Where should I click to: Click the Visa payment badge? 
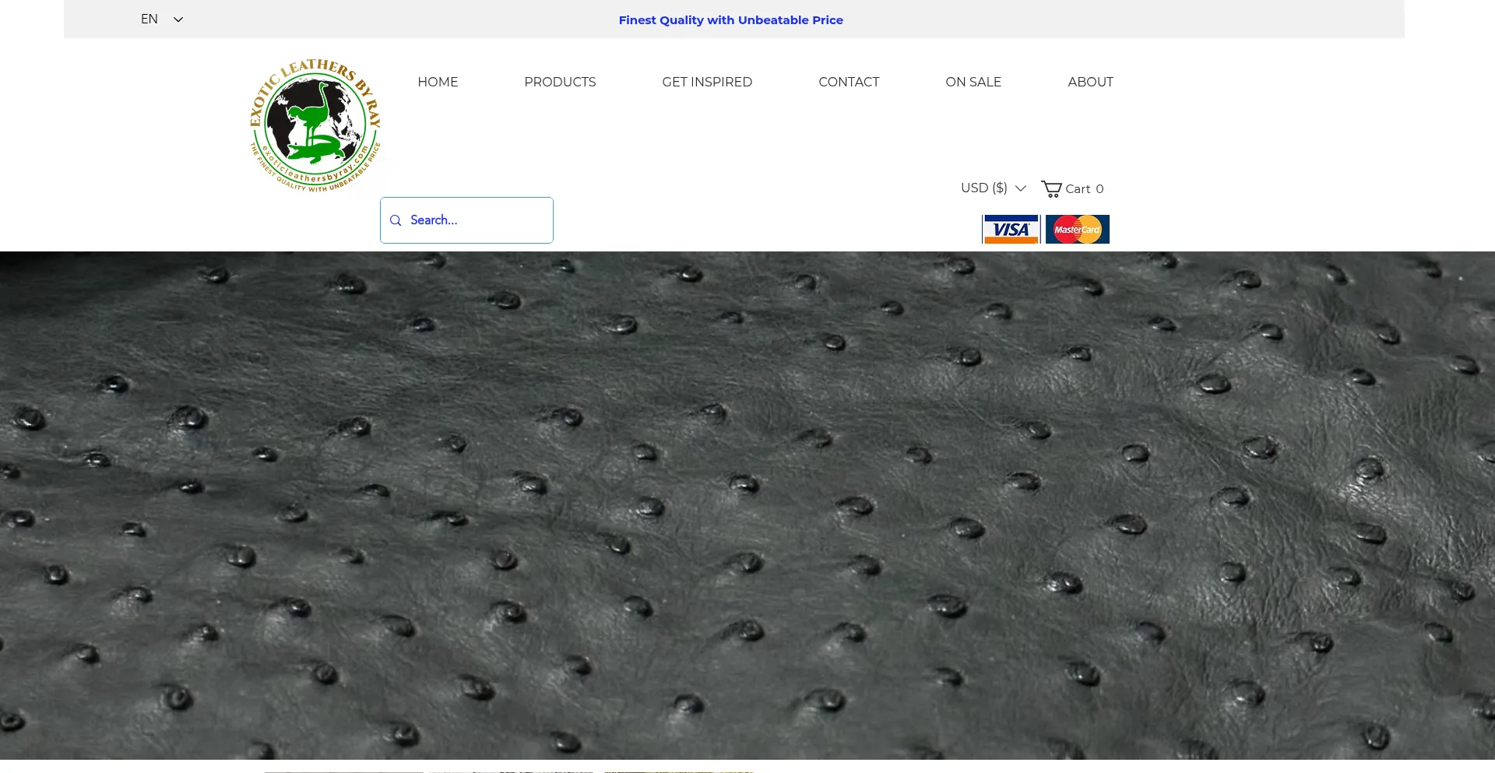pyautogui.click(x=1011, y=230)
